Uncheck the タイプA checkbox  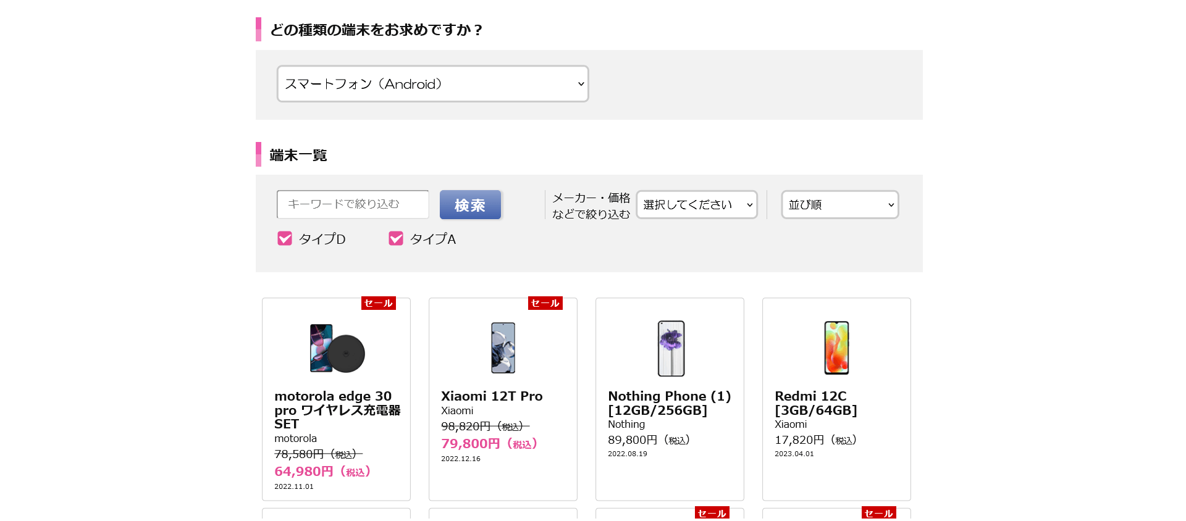point(395,238)
